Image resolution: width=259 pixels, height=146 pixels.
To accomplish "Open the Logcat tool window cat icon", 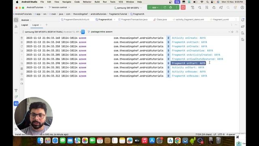I will 16,103.
